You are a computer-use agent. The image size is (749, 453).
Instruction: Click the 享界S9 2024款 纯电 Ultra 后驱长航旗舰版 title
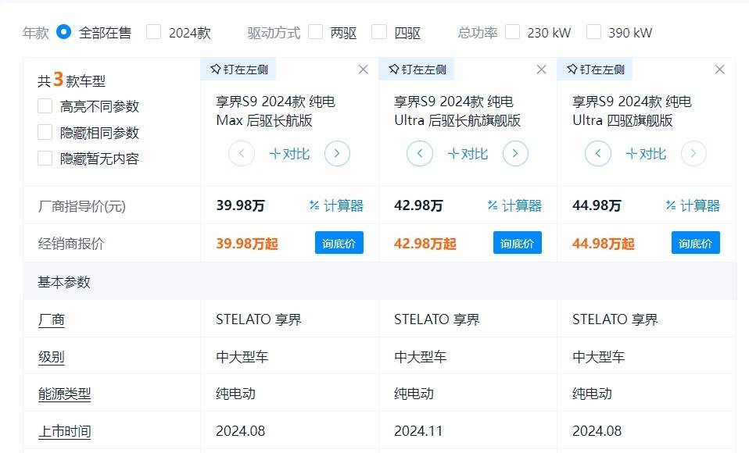457,111
